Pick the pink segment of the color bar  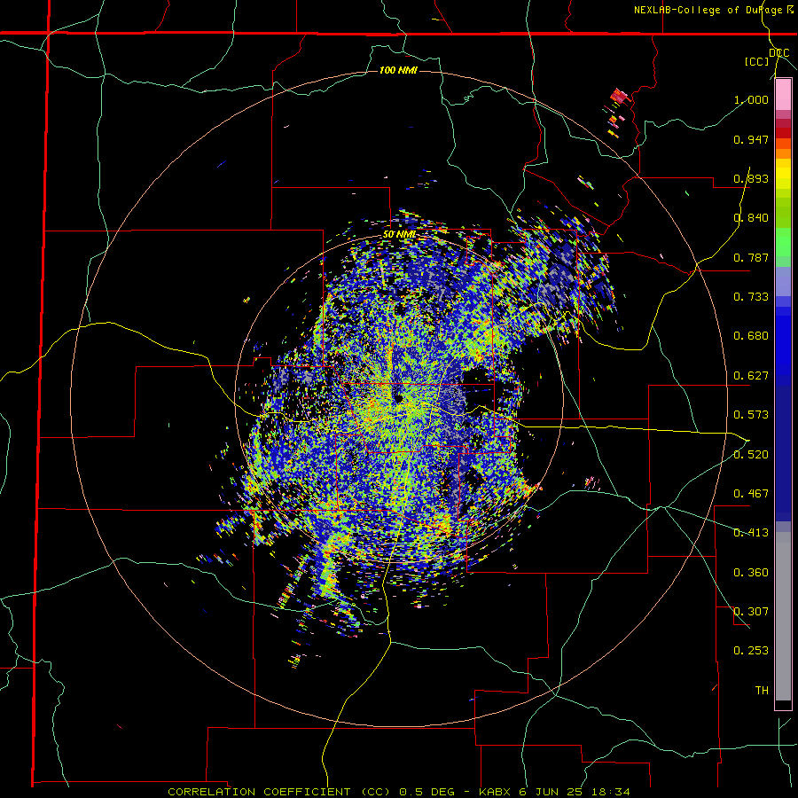point(783,94)
